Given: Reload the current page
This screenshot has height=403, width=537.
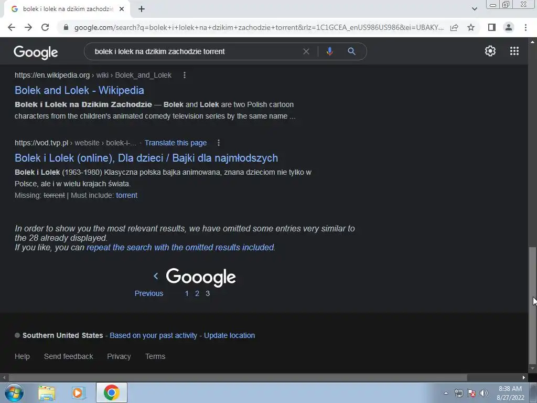Looking at the screenshot, I should [x=45, y=27].
